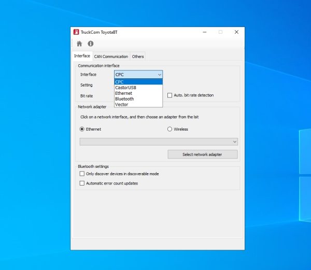
Task: Collapse the Interface combo box arrow
Action: (x=160, y=75)
